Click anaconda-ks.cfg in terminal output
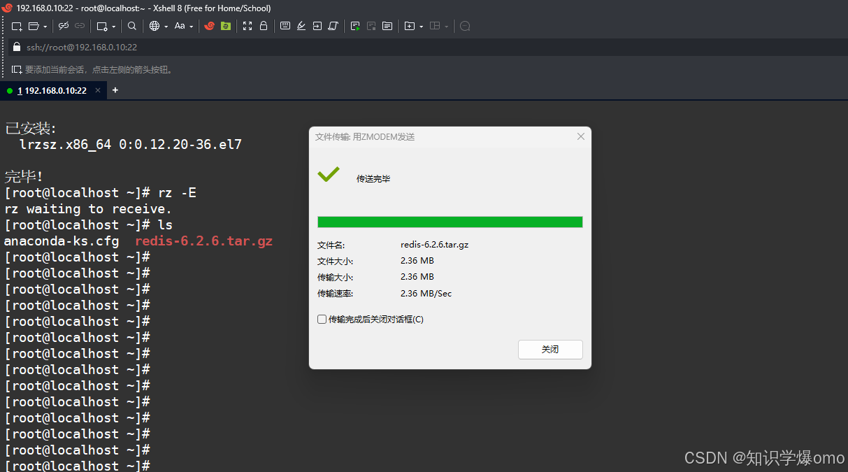 point(62,241)
